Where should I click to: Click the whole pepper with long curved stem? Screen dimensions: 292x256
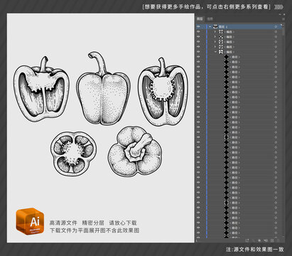point(103,88)
